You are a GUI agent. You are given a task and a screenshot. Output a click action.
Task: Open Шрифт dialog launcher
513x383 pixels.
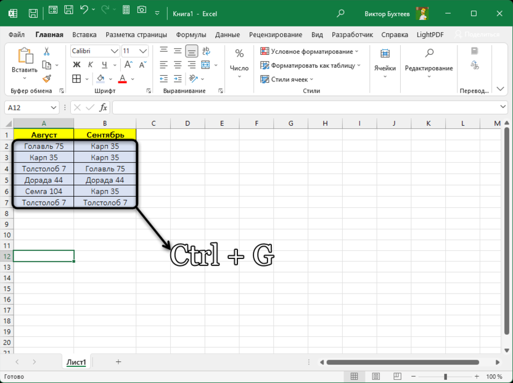[x=149, y=91]
